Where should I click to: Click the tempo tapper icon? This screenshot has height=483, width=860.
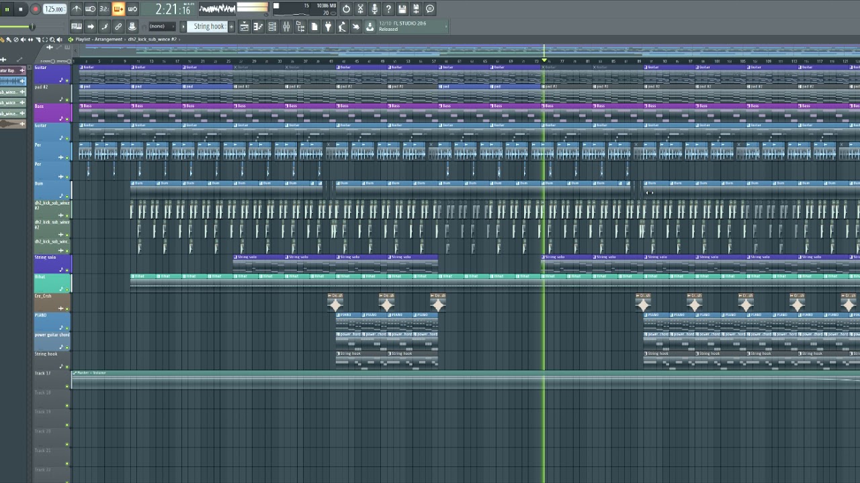[342, 26]
